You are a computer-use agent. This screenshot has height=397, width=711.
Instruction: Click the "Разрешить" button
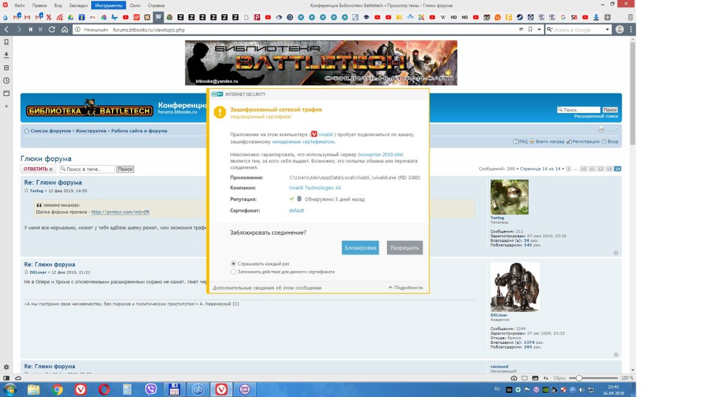[x=405, y=248]
